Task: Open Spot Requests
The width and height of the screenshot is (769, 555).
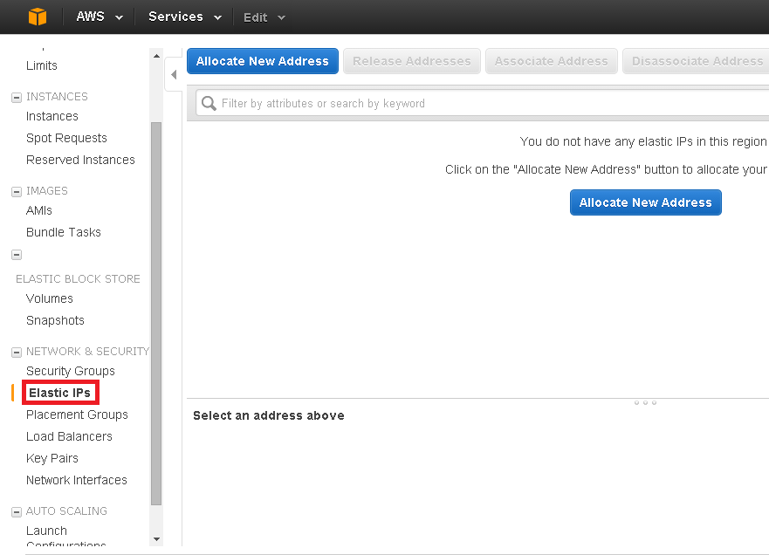Action: (66, 138)
